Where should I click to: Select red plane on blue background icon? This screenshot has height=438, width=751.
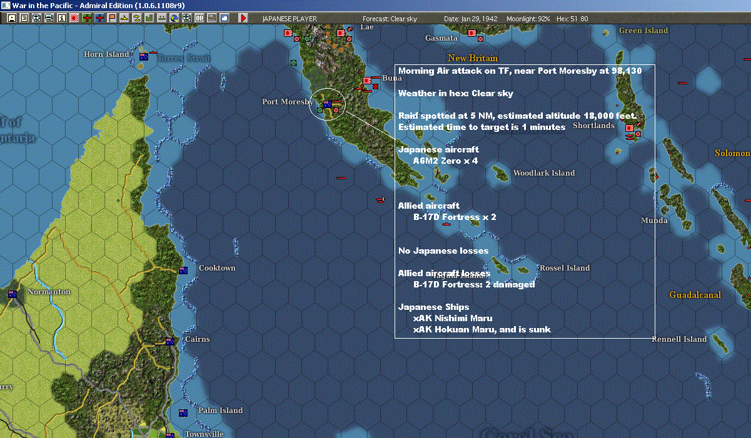click(x=99, y=18)
